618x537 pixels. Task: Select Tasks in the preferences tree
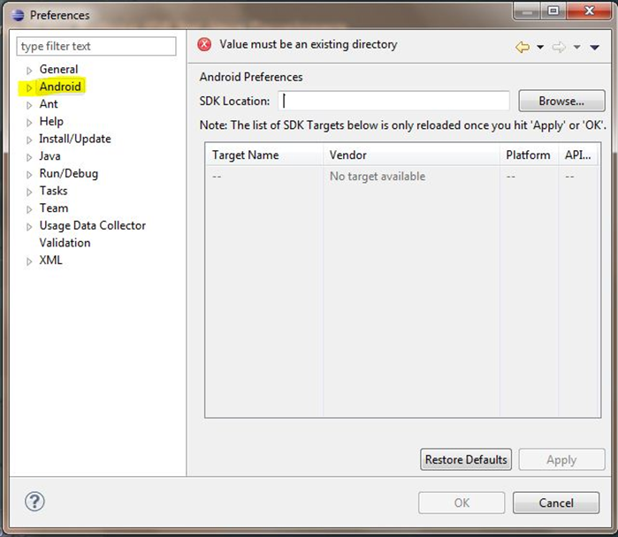[x=53, y=191]
